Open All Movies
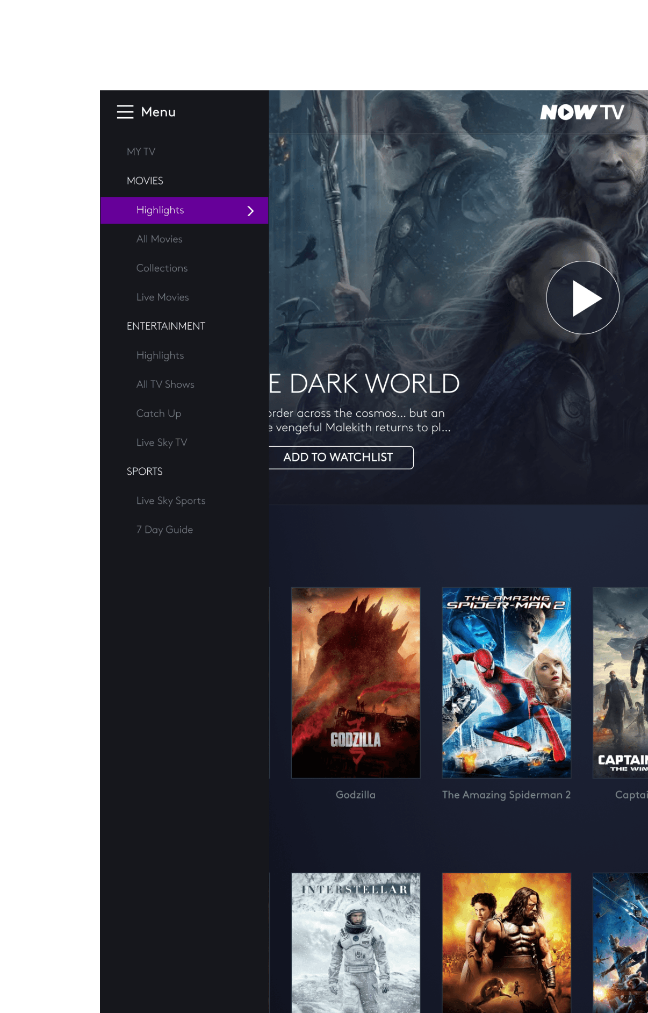The image size is (648, 1013). coord(160,239)
